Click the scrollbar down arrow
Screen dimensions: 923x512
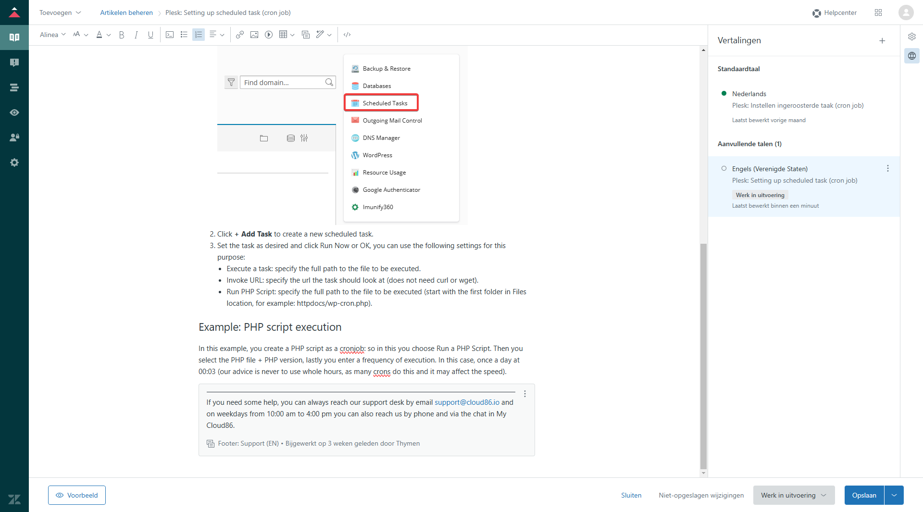703,473
